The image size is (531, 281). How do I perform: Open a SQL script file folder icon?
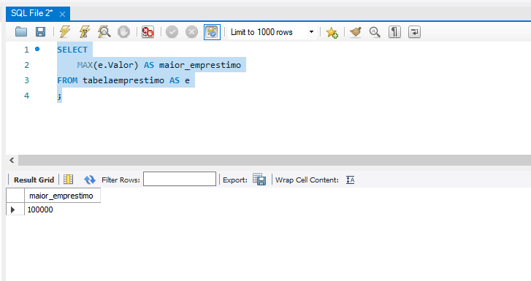coord(21,32)
